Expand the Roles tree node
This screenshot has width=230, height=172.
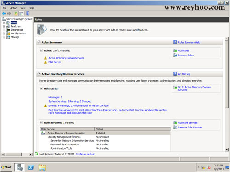click(x=4, y=23)
